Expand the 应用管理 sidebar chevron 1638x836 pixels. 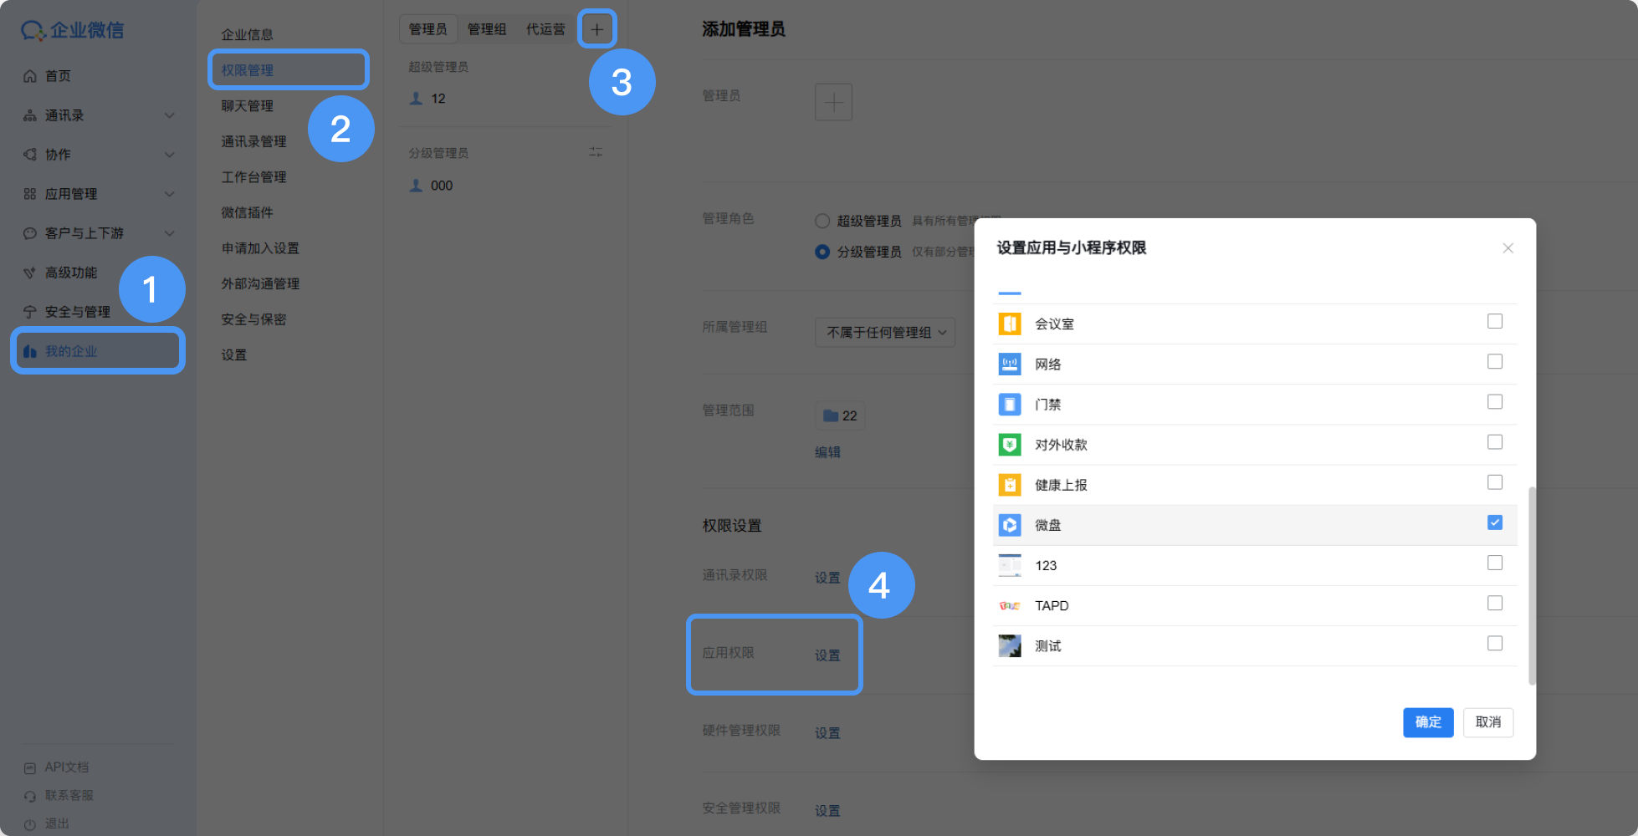[x=169, y=194]
